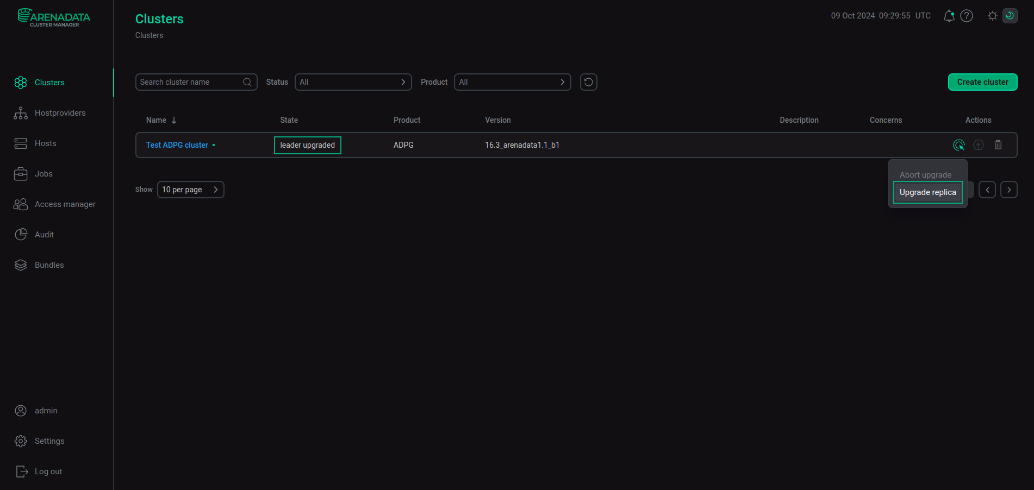Click the search magnifier icon
Screen dimensions: 1034x490
click(247, 82)
